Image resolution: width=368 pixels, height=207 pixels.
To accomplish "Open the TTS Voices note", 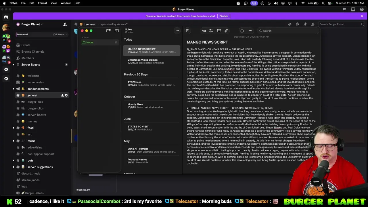I will (152, 83).
